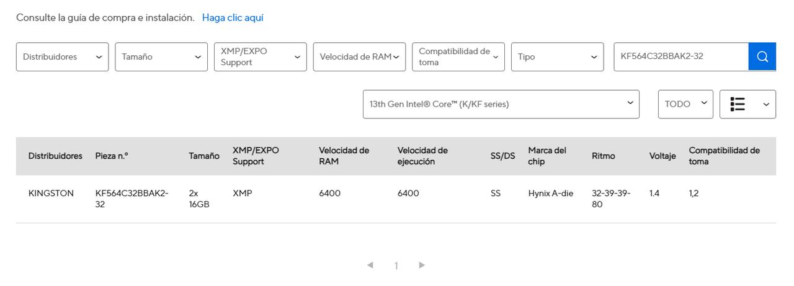This screenshot has width=794, height=286.
Task: Click the socket compatibility value '1,2'
Action: click(x=694, y=194)
